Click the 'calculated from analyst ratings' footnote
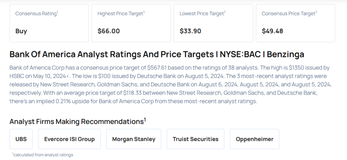This screenshot has height=160, width=347. pos(43,155)
